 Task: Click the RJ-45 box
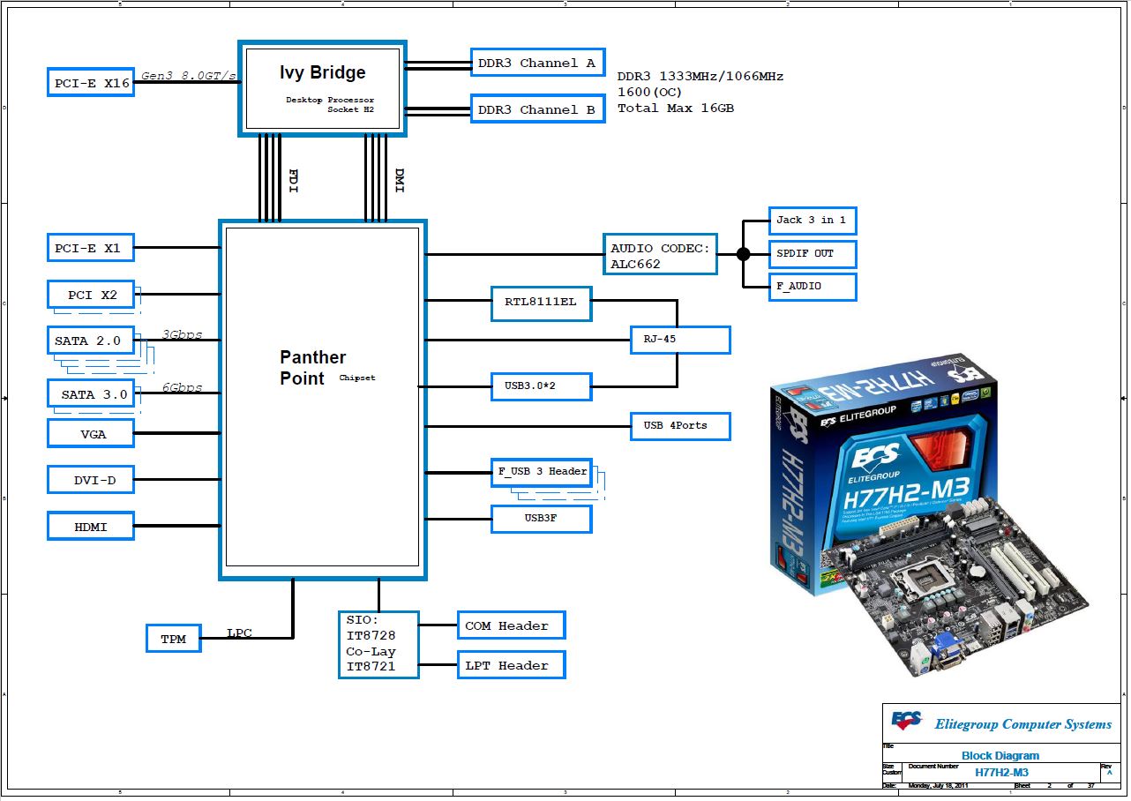point(679,340)
